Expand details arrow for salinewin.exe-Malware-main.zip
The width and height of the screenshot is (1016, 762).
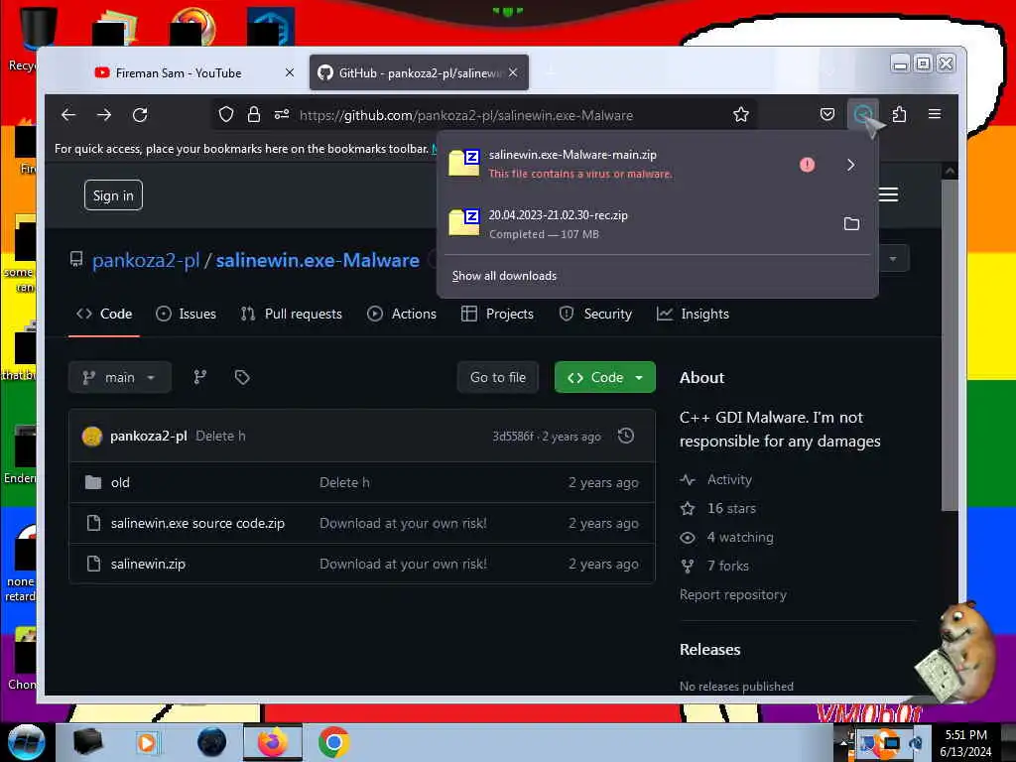pyautogui.click(x=850, y=165)
